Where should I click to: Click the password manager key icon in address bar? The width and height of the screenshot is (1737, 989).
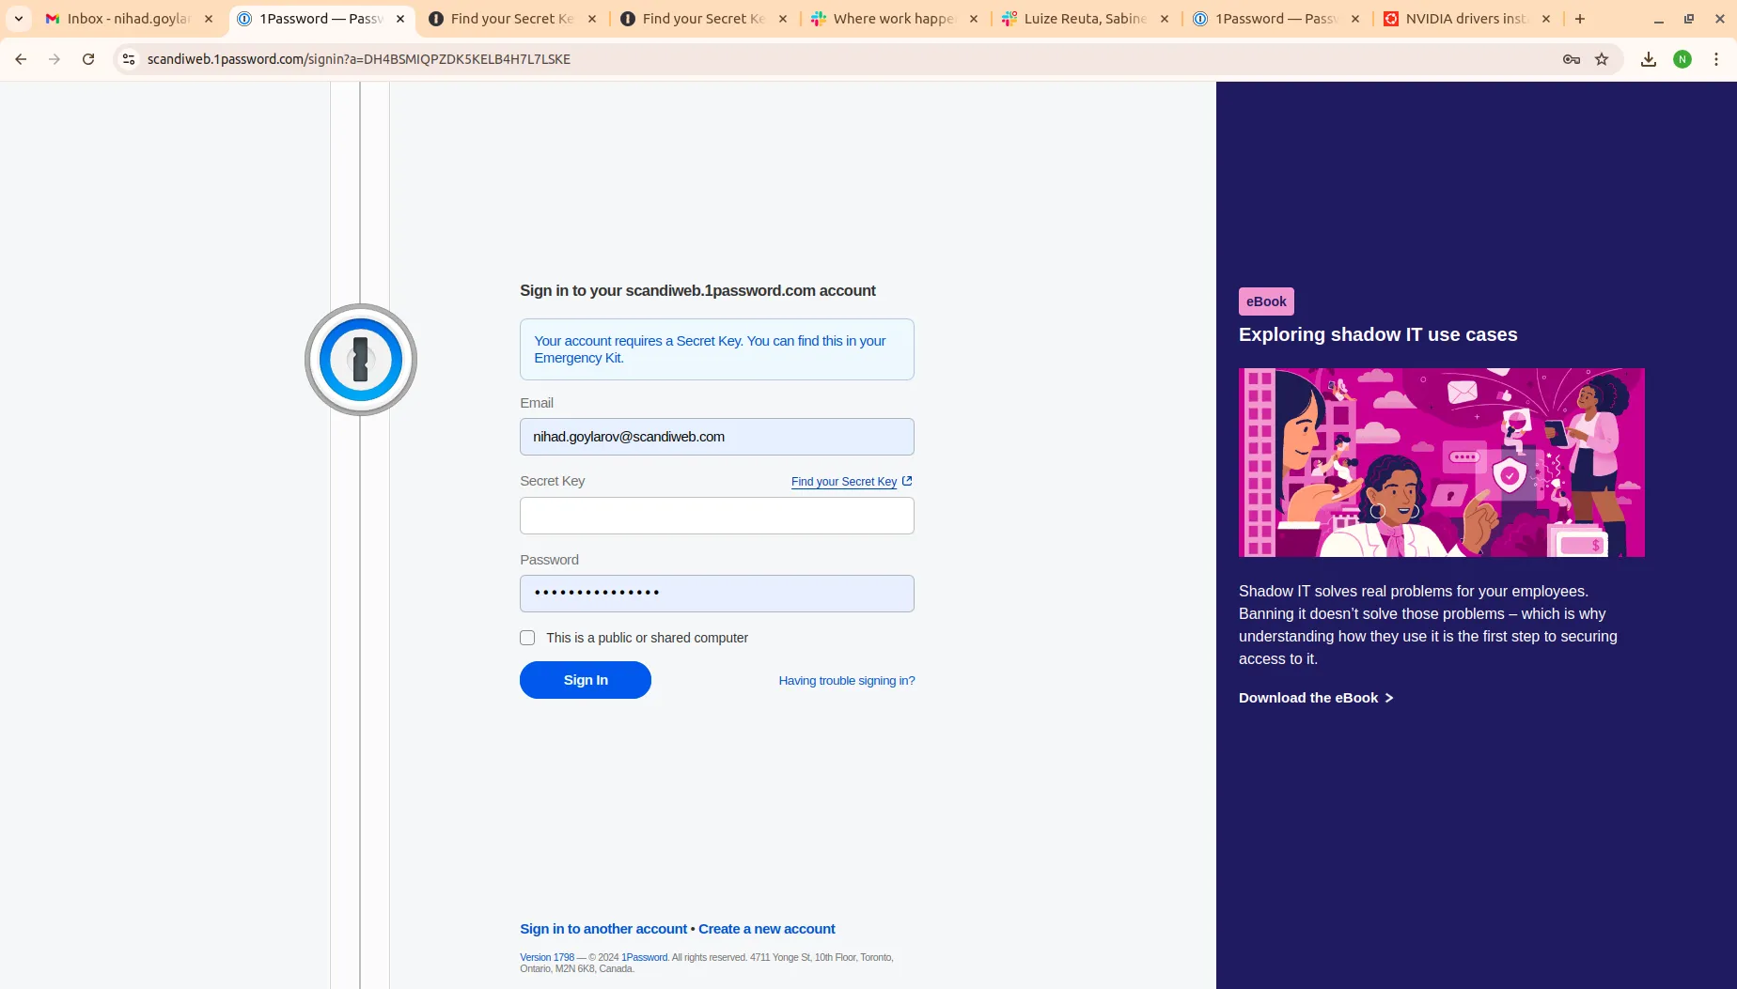[1571, 59]
